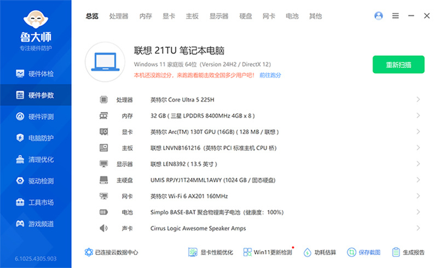Expand the 显卡 row chevron
The width and height of the screenshot is (438, 268).
click(x=418, y=131)
